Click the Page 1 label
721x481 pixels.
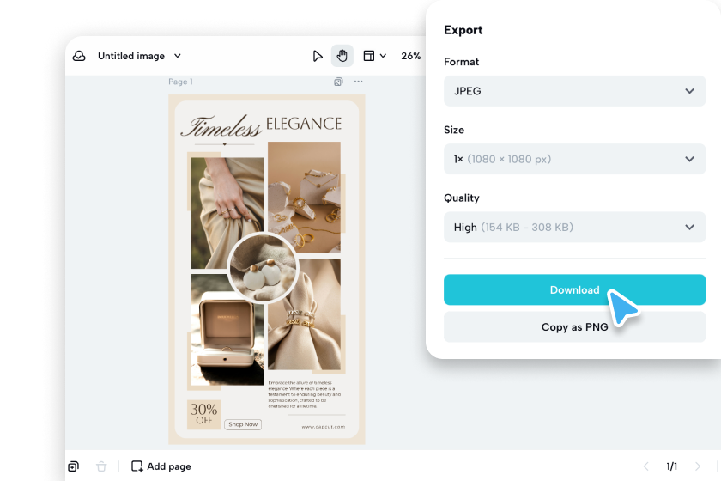[x=180, y=82]
